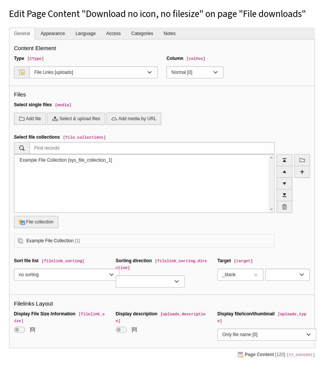Open the Type File Links dropdown
The image size is (324, 373).
93,72
